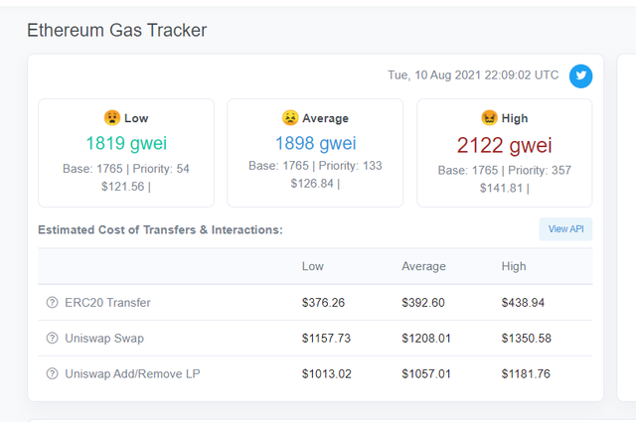Viewport: 636px width, 422px height.
Task: Select the 1898 gwei average gas value
Action: [x=316, y=143]
